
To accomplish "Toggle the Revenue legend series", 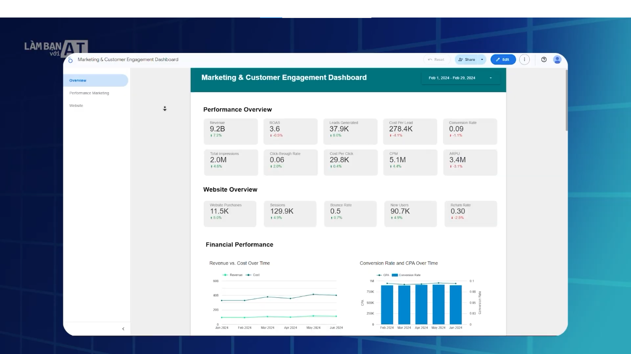I will (233, 275).
